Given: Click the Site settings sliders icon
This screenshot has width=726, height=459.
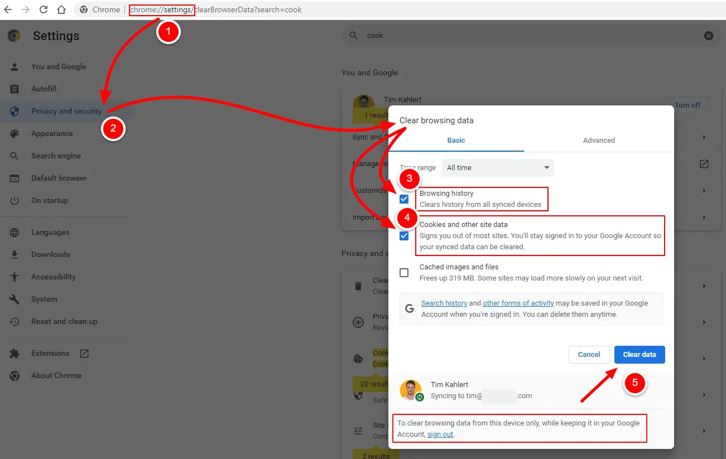Looking at the screenshot, I should pos(358,431).
